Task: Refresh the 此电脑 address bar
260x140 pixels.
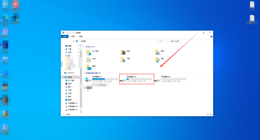Action: point(161,41)
